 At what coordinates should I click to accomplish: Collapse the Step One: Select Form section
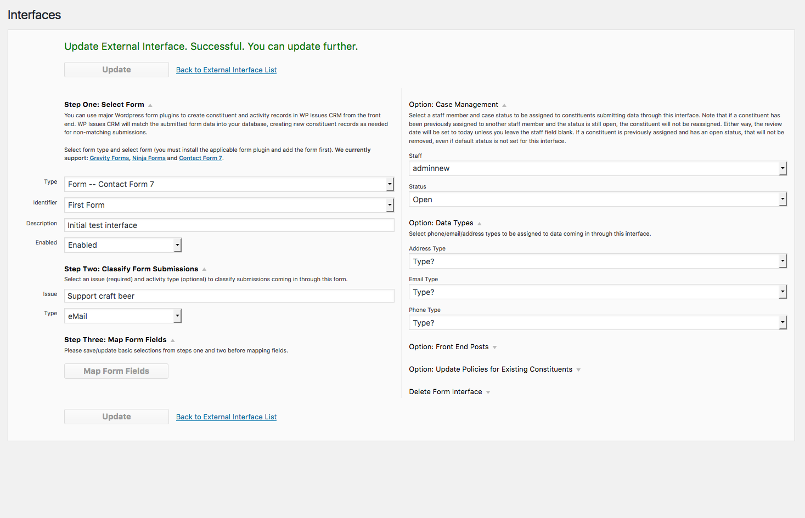[150, 105]
